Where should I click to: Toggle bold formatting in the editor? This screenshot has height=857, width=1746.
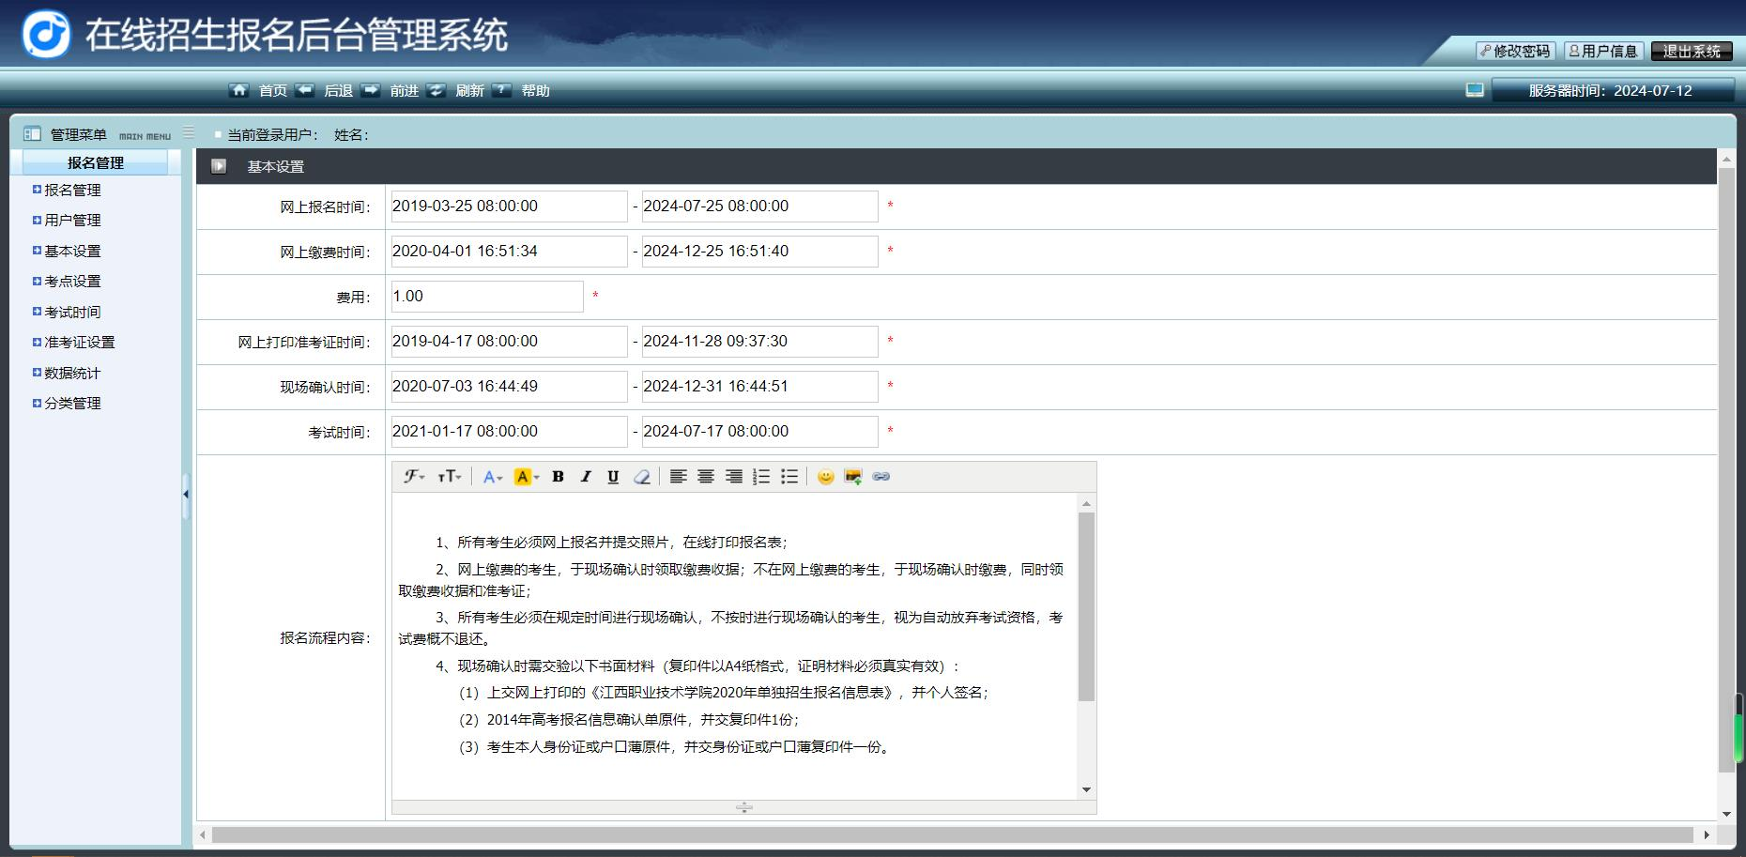pos(558,477)
